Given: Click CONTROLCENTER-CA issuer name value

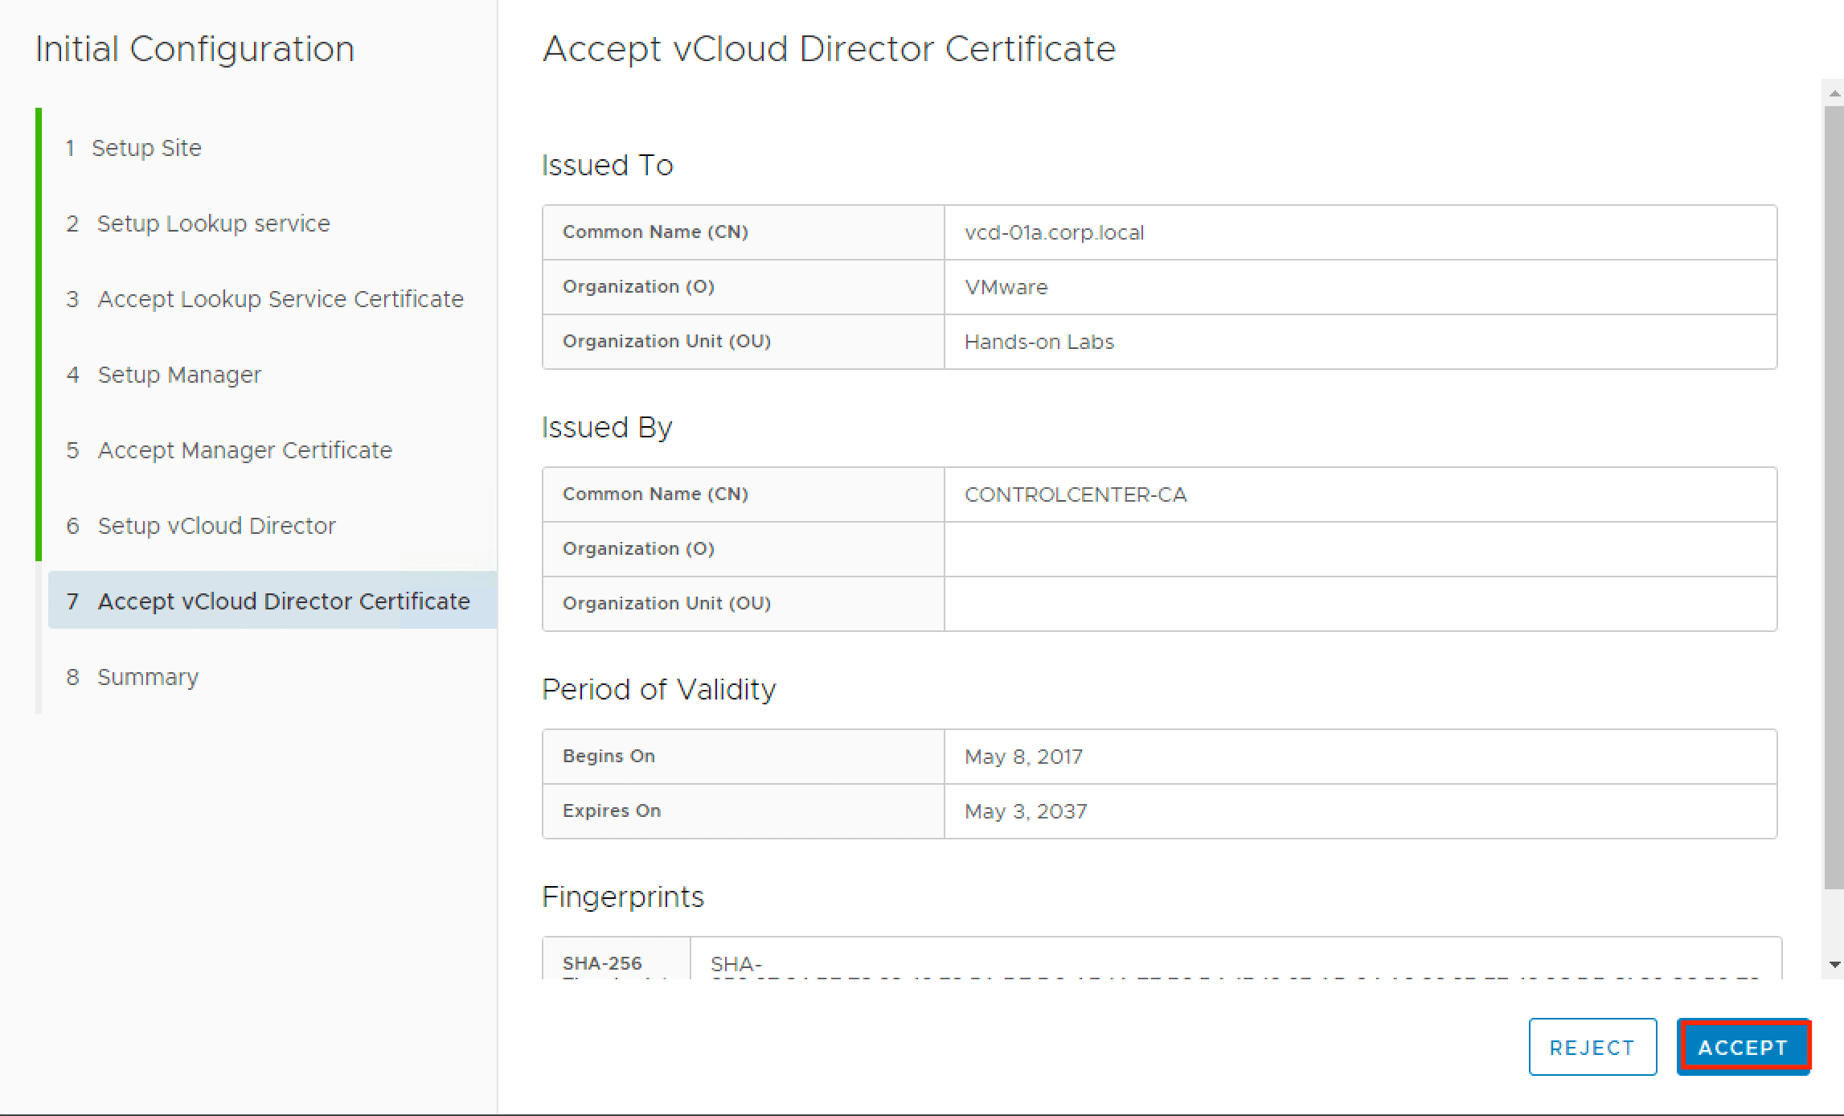Looking at the screenshot, I should pos(1075,494).
